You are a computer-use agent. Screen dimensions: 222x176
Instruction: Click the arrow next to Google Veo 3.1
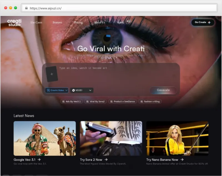[39, 160]
